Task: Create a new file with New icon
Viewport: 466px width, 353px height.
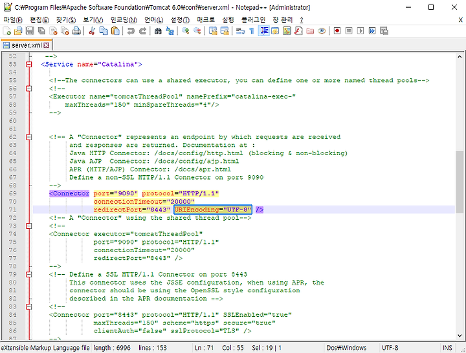Action: pos(7,30)
